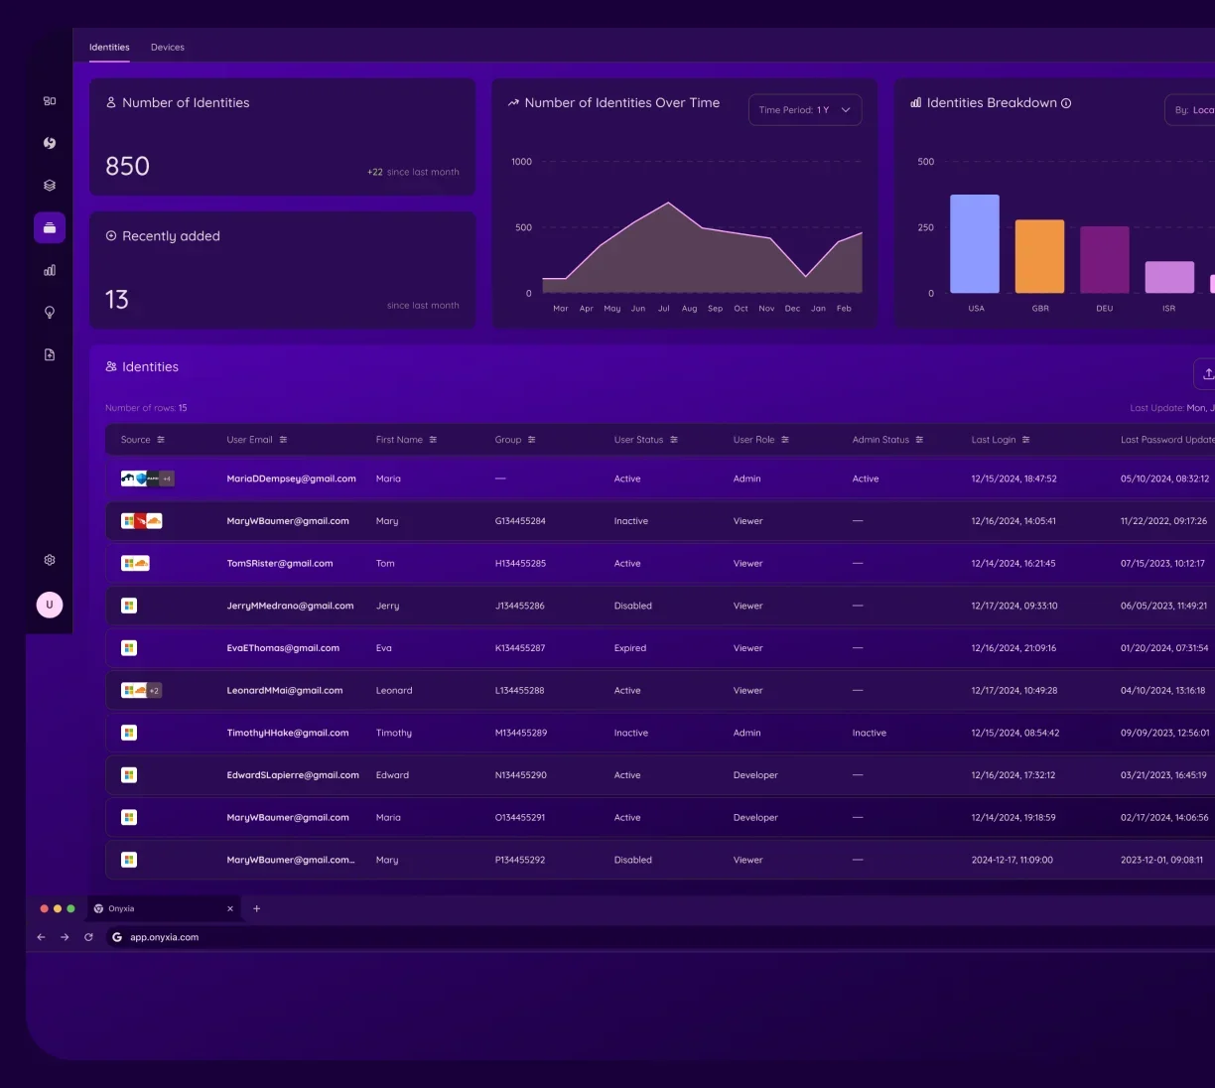Click the source icon in EdwardSLapierre row
Viewport: 1215px width, 1088px height.
129,775
